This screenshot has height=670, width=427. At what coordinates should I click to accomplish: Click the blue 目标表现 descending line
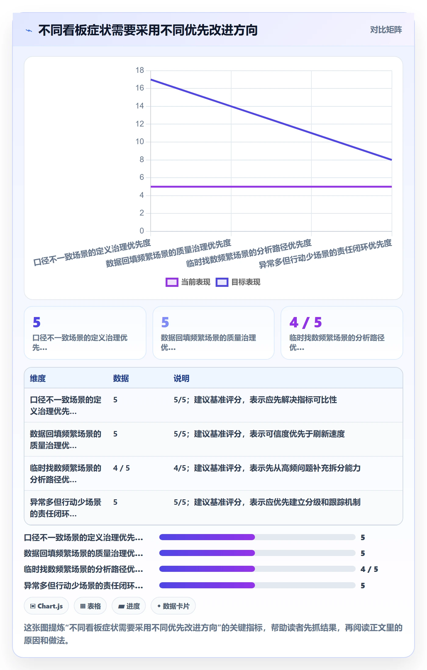[x=271, y=120]
